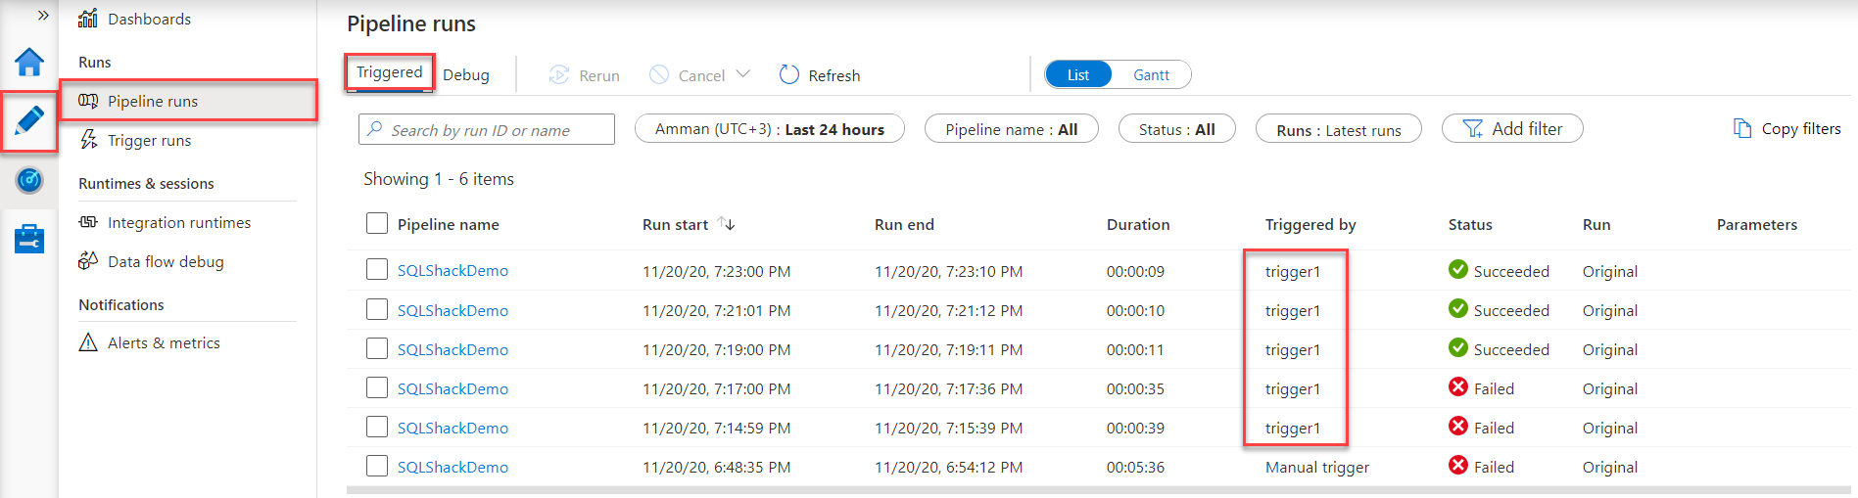The image size is (1858, 498).
Task: Open the Manage toolbox icon
Action: click(x=29, y=239)
